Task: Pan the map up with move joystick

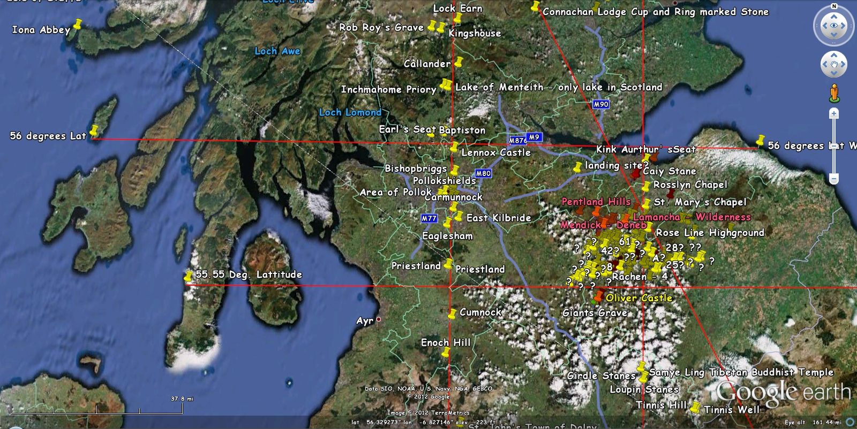Action: [x=834, y=56]
